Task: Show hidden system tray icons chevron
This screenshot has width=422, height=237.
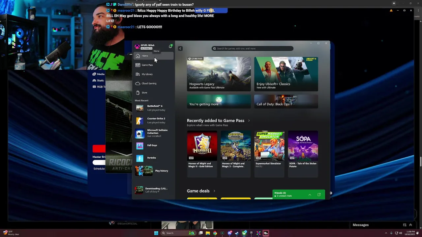Action: tap(386, 233)
